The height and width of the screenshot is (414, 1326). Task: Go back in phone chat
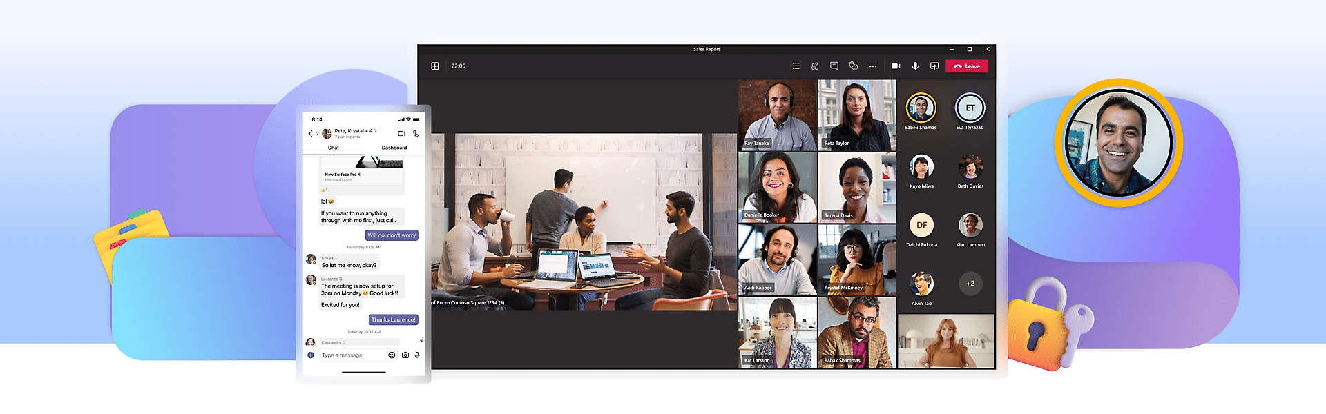coord(311,133)
